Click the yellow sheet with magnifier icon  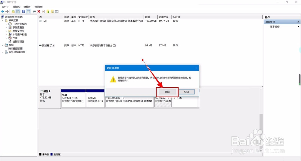52,11
